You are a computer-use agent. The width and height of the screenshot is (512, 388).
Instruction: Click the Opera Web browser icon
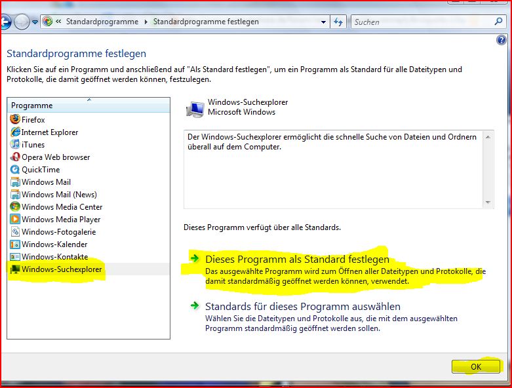tap(15, 157)
